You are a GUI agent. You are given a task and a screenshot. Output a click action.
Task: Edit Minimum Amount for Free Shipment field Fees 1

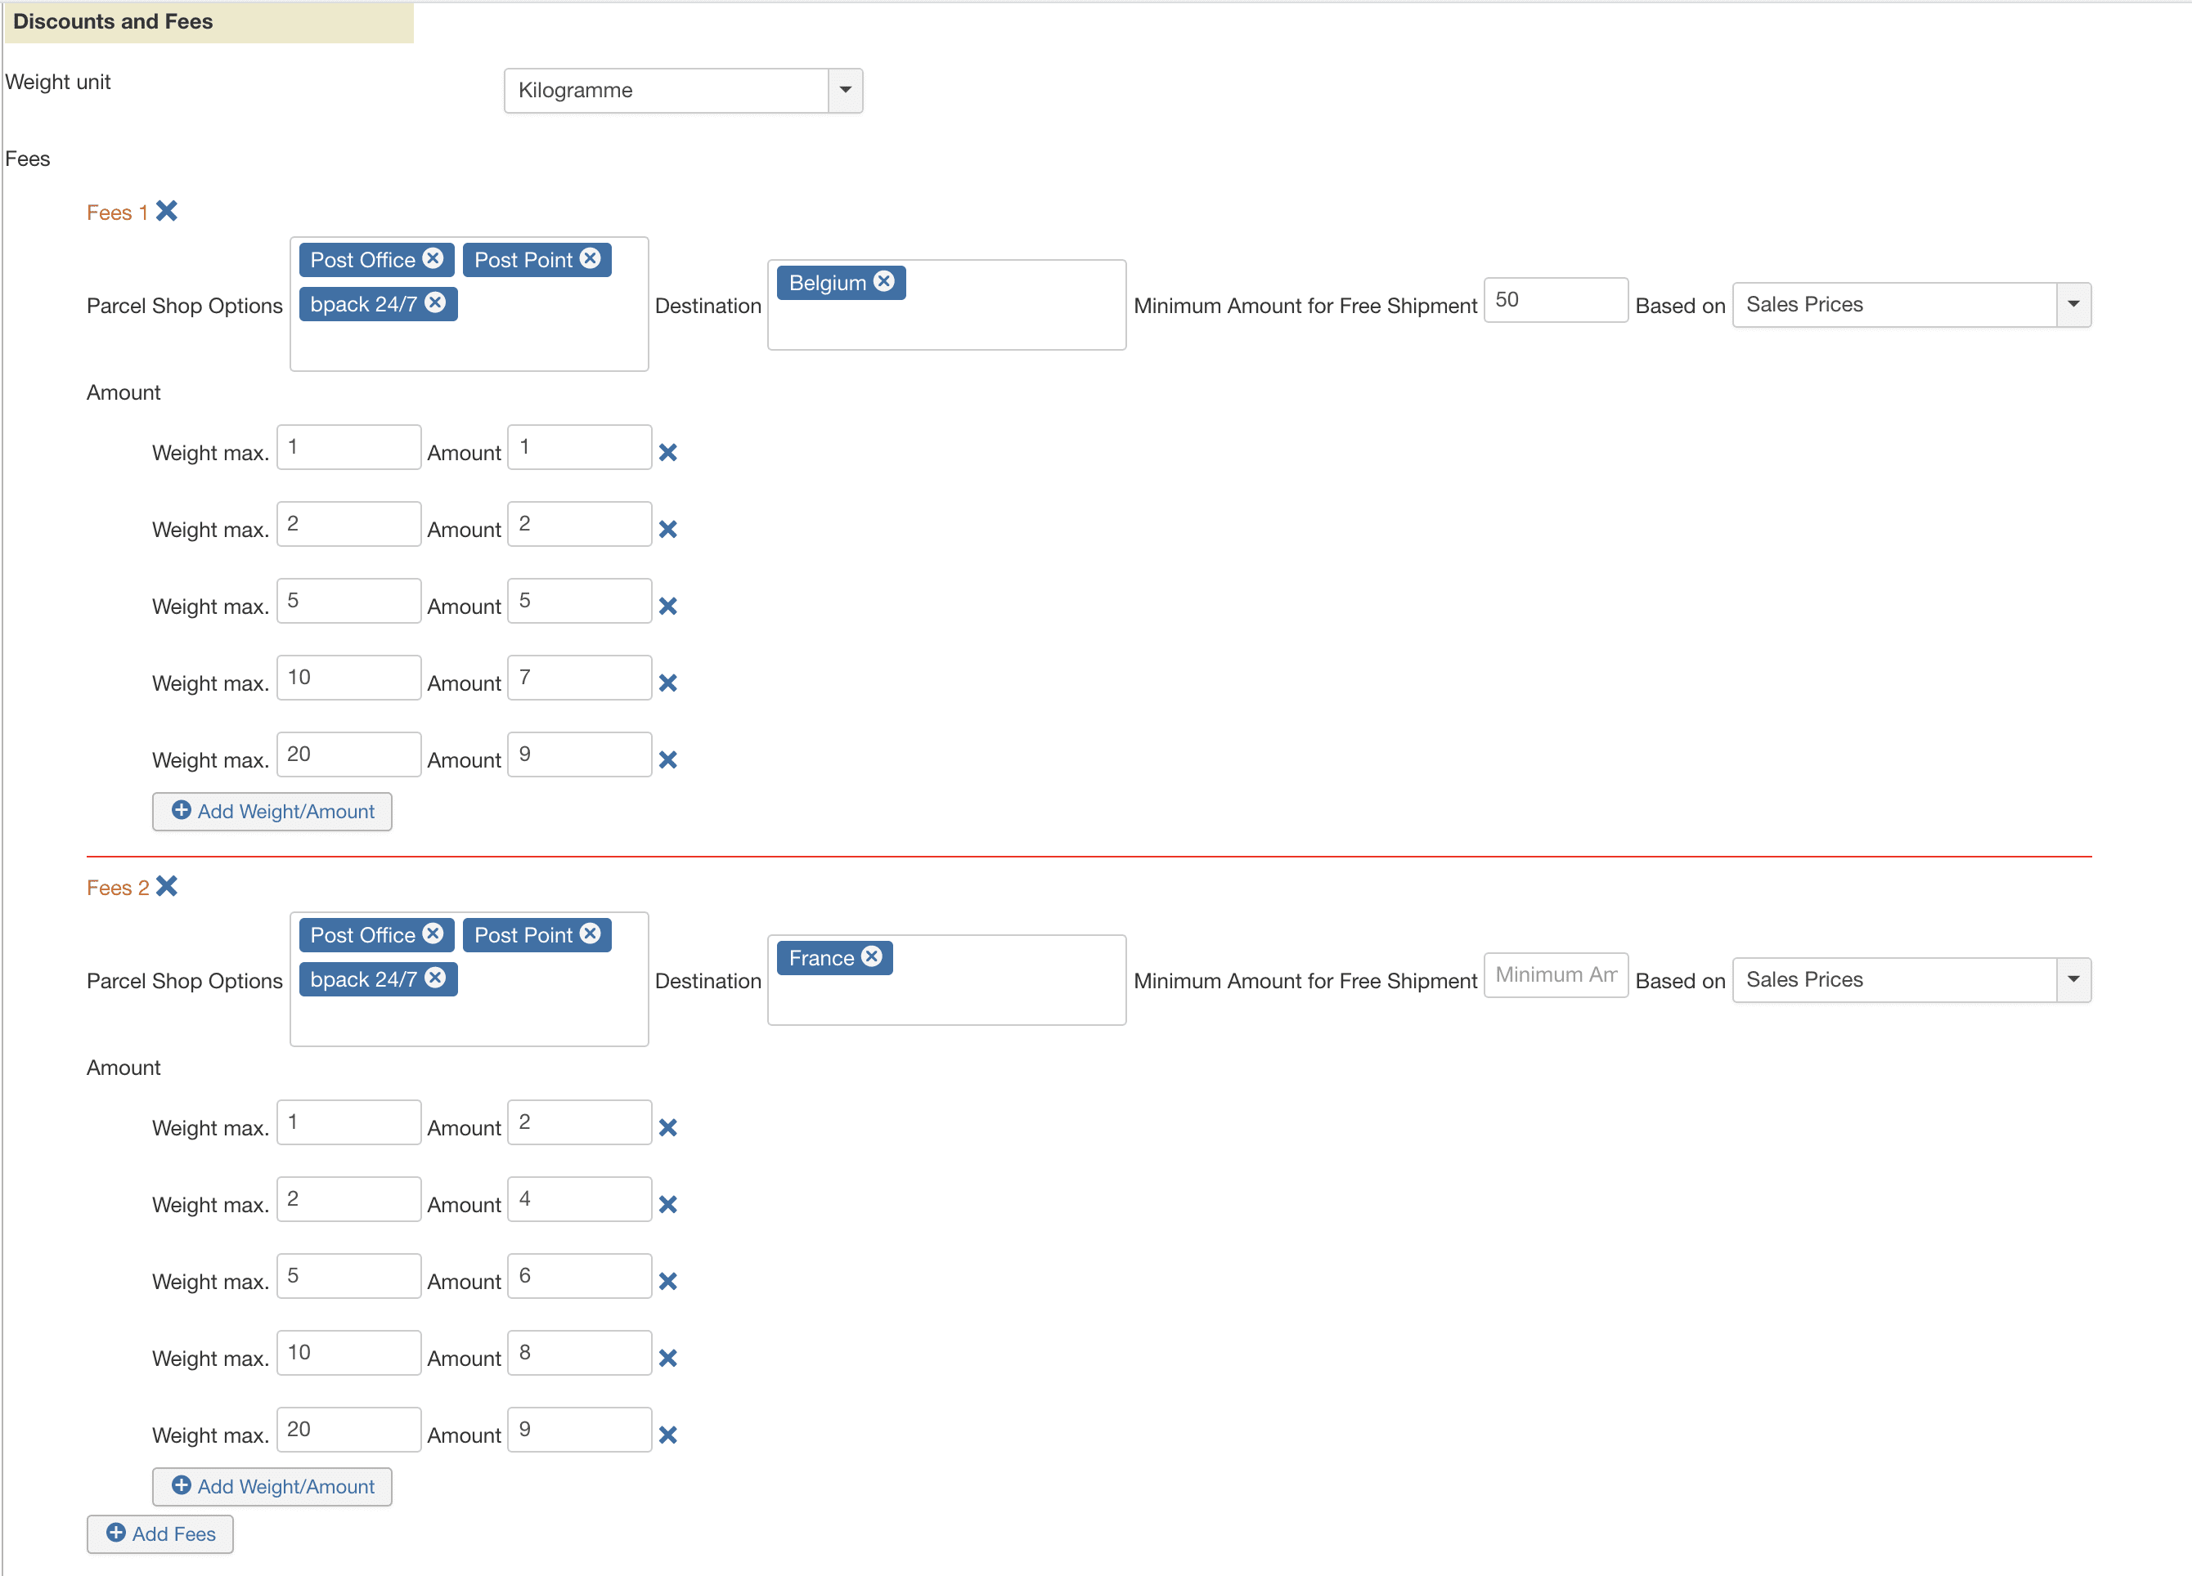pos(1551,302)
